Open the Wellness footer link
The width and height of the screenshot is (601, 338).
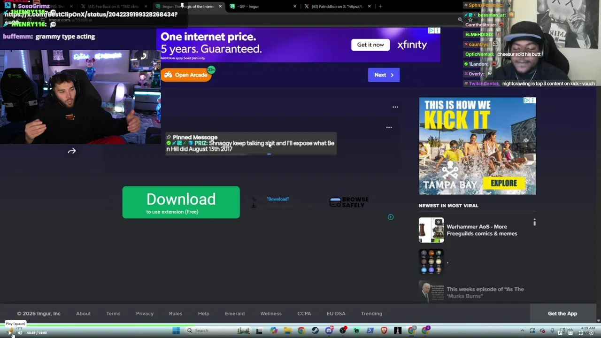pyautogui.click(x=271, y=314)
